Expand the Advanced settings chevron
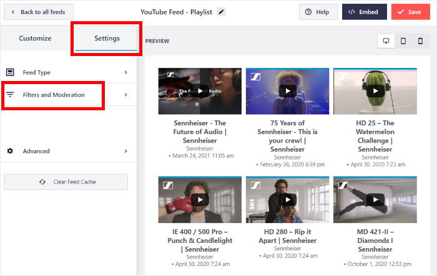Image resolution: width=437 pixels, height=276 pixels. click(x=125, y=151)
